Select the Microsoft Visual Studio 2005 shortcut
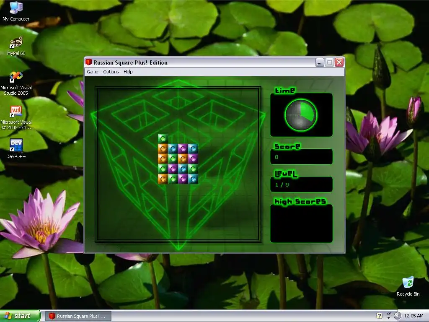The image size is (429, 322). (x=16, y=83)
